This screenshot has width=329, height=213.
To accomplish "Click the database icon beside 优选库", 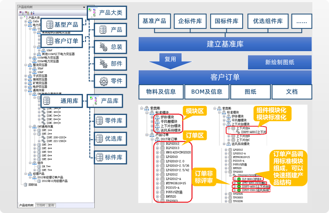I will click(99, 139).
